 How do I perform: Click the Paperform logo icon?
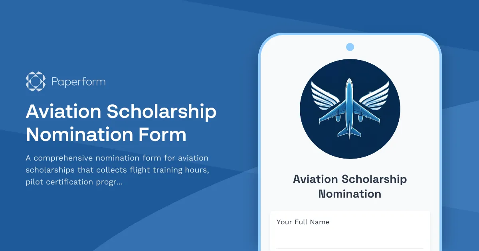pyautogui.click(x=36, y=81)
